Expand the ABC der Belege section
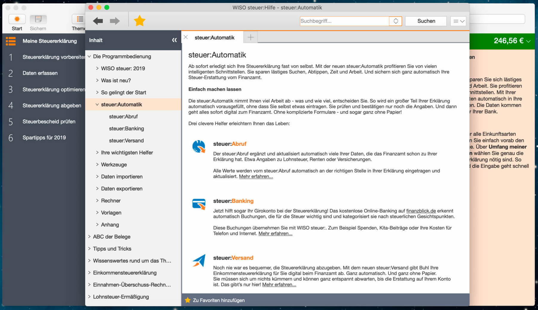The image size is (538, 310). (89, 236)
